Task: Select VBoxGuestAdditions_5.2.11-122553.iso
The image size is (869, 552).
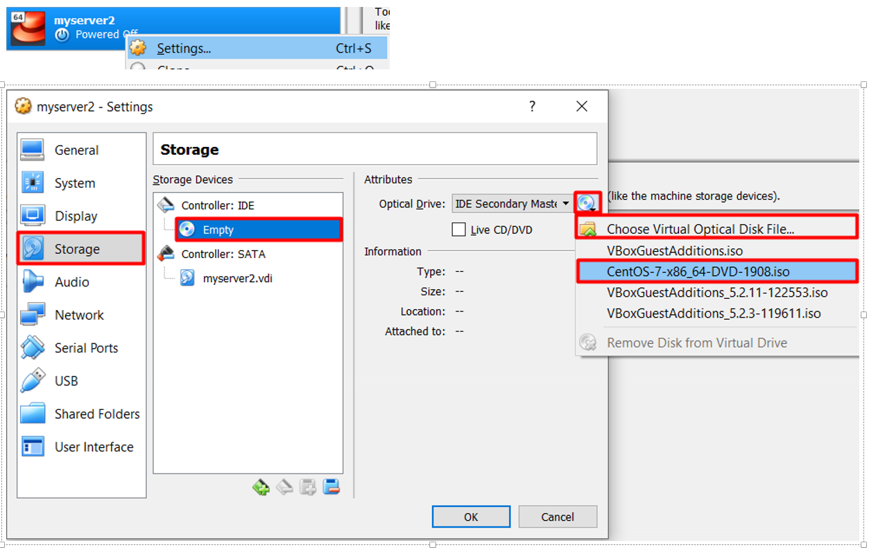Action: pos(718,293)
